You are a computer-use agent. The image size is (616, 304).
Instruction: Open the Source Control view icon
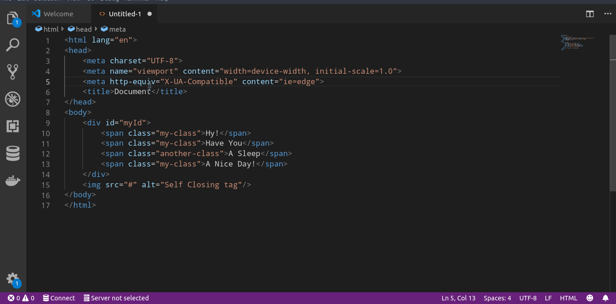(x=13, y=72)
